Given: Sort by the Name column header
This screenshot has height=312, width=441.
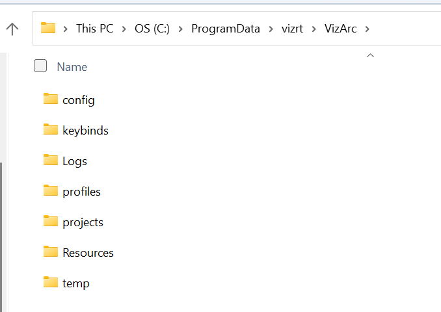Looking at the screenshot, I should coord(72,66).
